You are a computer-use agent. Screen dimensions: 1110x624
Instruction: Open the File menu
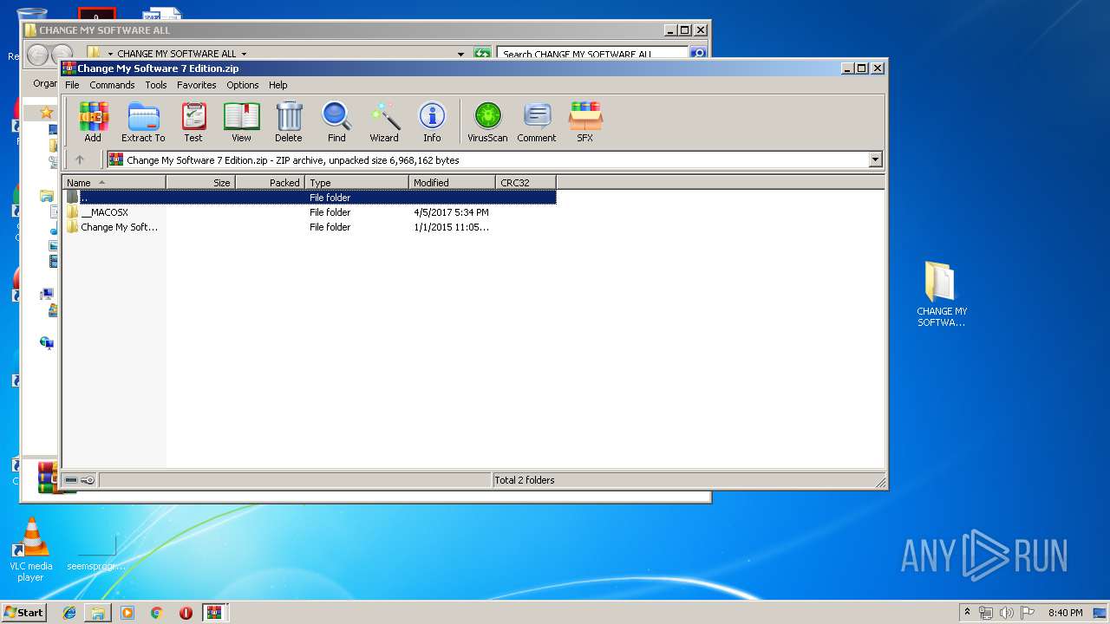tap(72, 85)
